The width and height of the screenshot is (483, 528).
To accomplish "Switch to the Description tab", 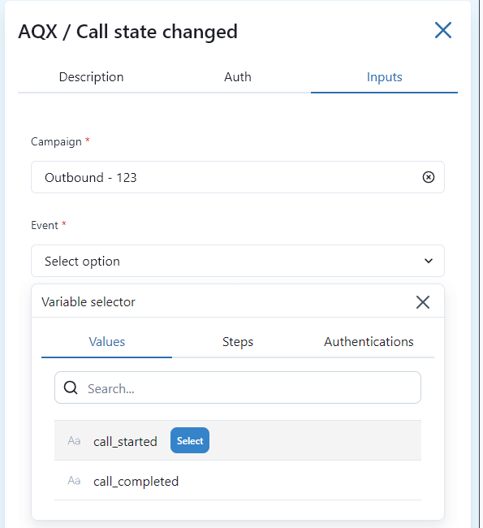I will (91, 77).
